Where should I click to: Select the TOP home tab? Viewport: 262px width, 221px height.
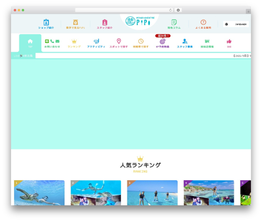coord(30,43)
